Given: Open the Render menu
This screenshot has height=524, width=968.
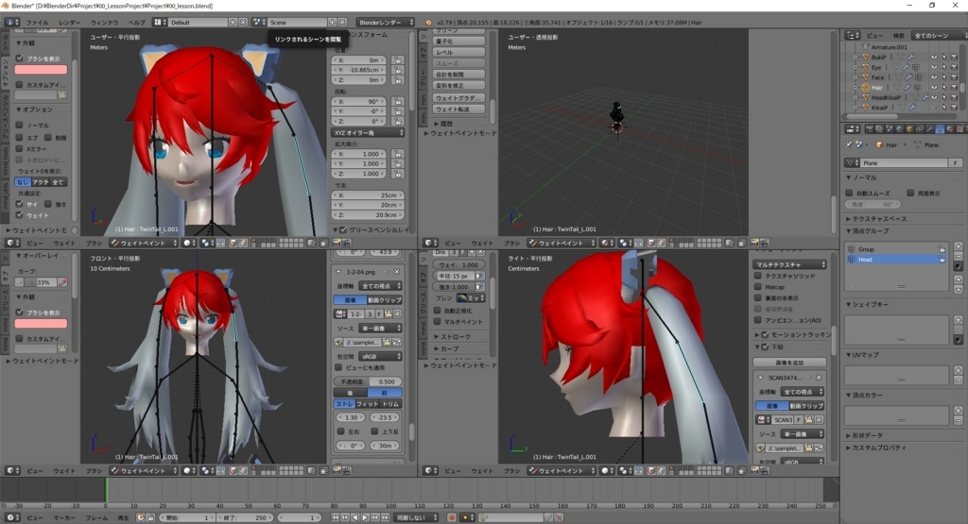Looking at the screenshot, I should 69,23.
